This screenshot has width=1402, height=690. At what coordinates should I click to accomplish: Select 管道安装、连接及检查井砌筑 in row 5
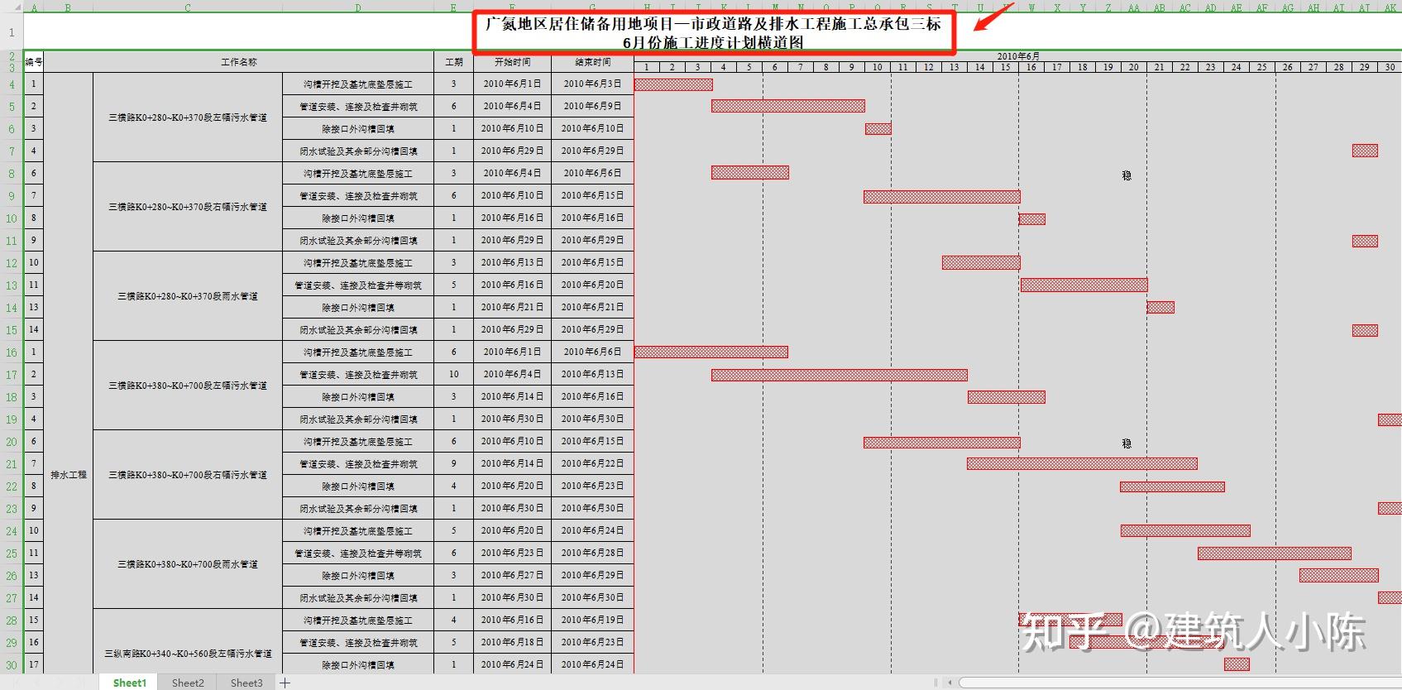coord(358,107)
